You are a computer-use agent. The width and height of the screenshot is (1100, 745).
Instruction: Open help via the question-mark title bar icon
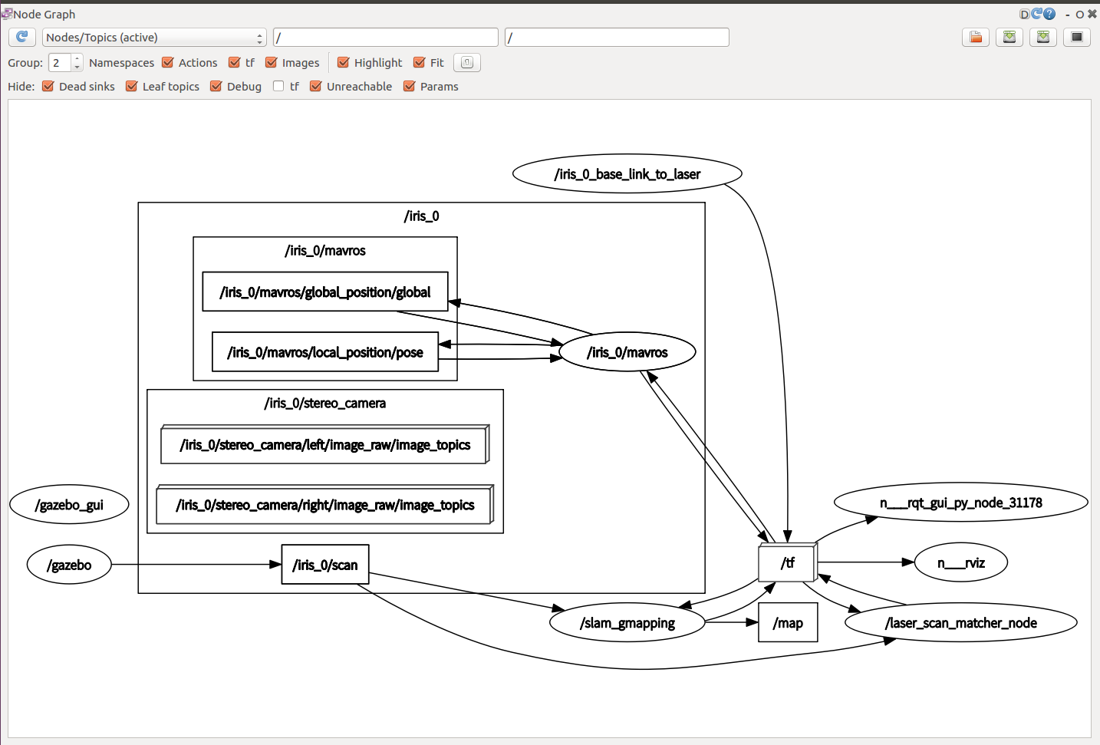pyautogui.click(x=1048, y=14)
